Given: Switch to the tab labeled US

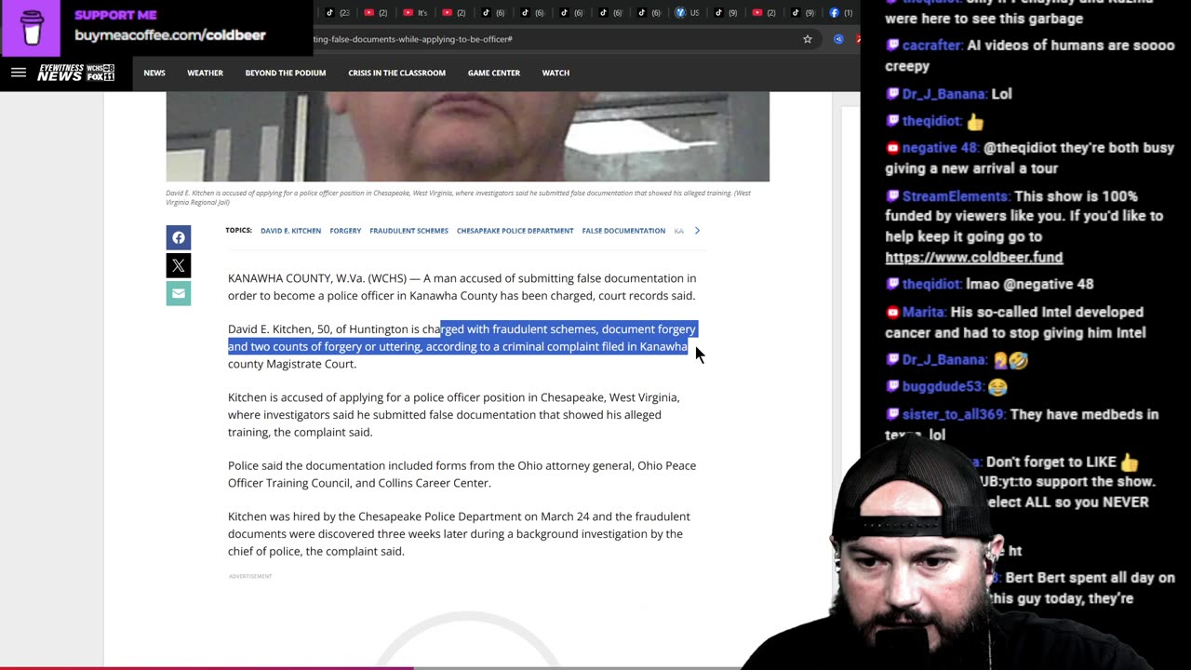Looking at the screenshot, I should coord(688,13).
